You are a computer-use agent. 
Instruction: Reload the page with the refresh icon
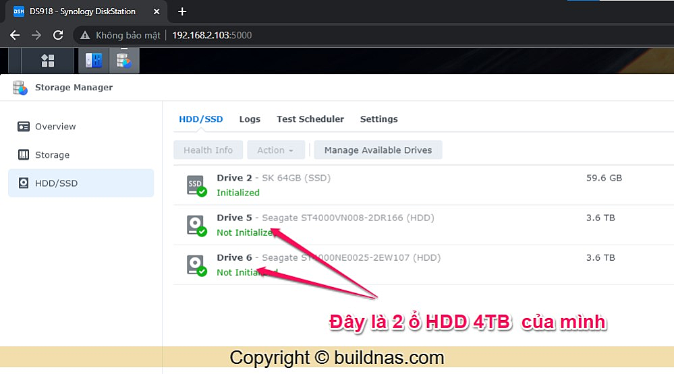(x=58, y=35)
